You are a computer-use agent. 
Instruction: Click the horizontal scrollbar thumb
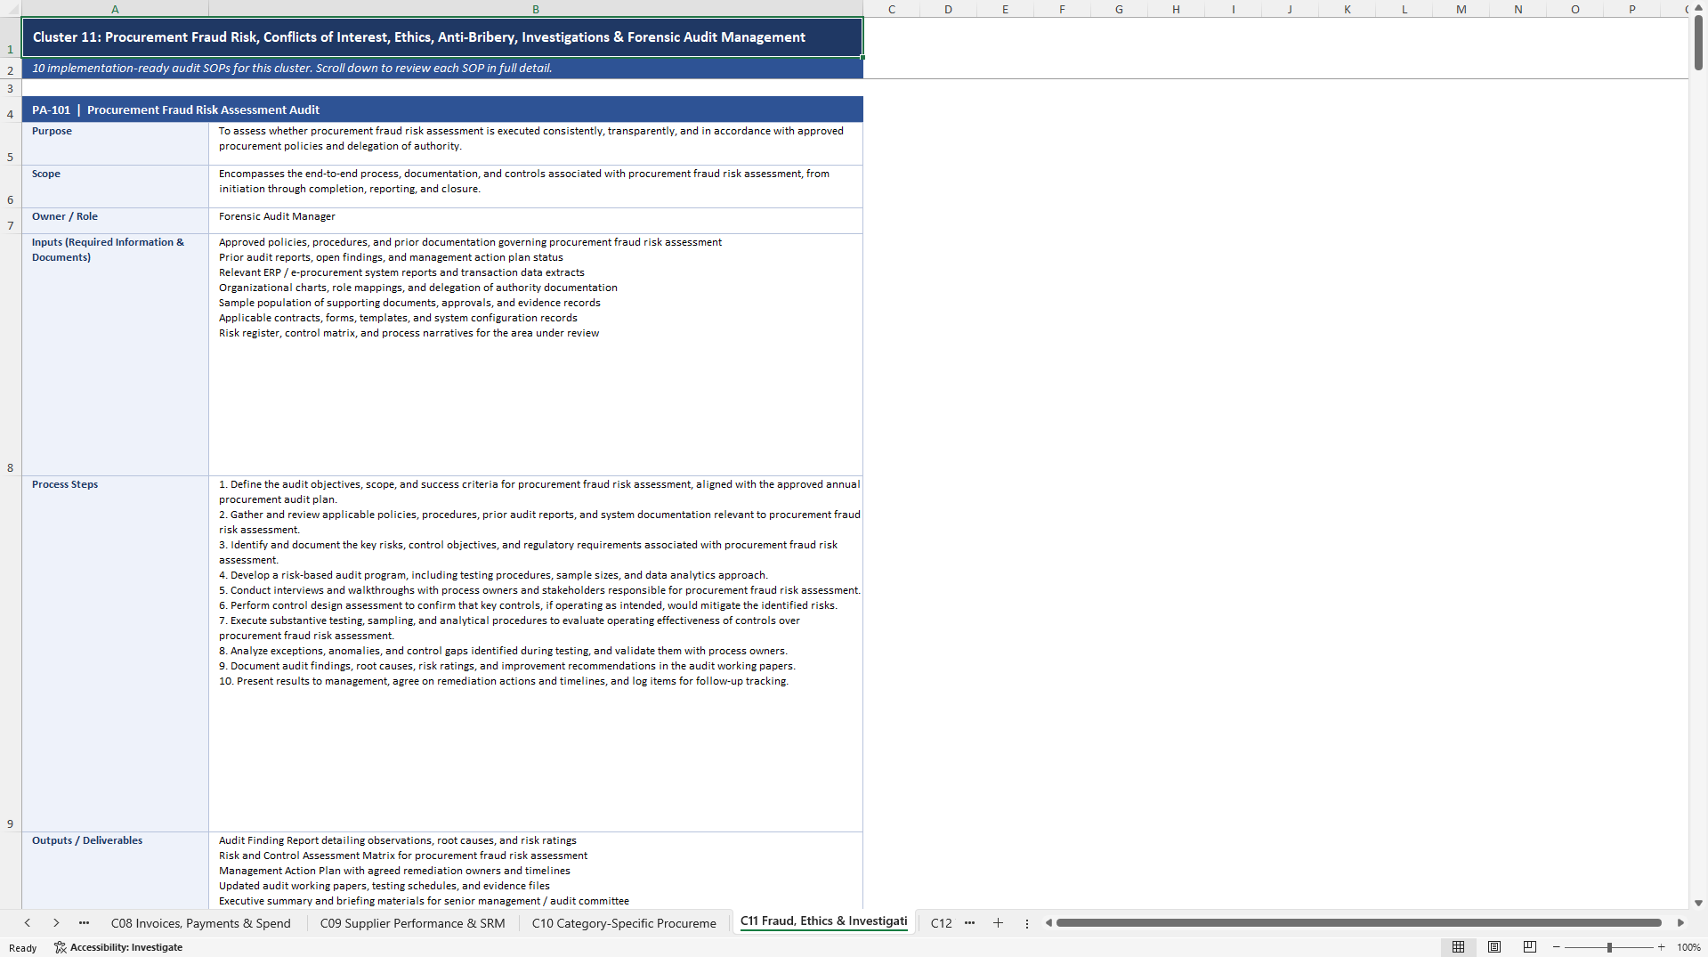(x=1358, y=923)
